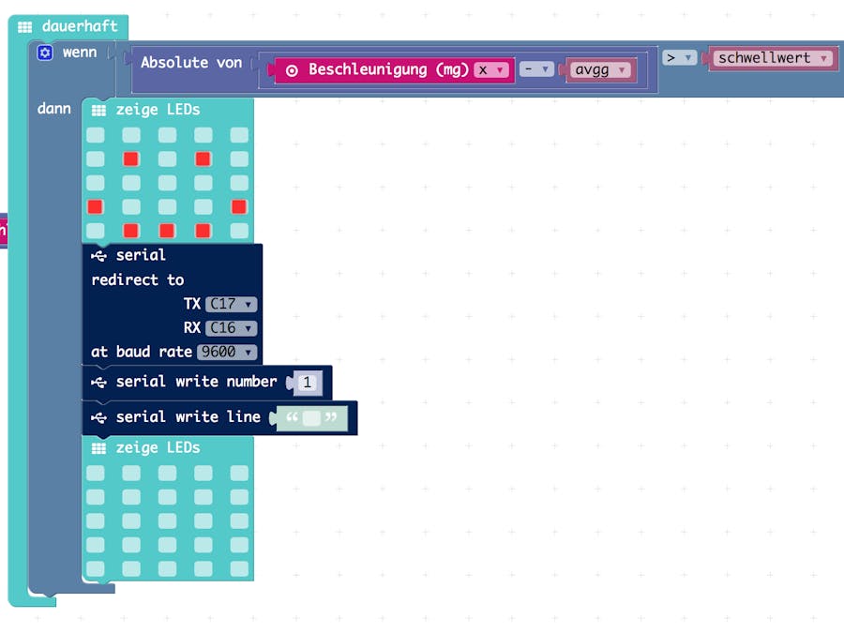Viewport: 844px width, 633px height.
Task: Select the Absolute von block
Action: [x=191, y=63]
